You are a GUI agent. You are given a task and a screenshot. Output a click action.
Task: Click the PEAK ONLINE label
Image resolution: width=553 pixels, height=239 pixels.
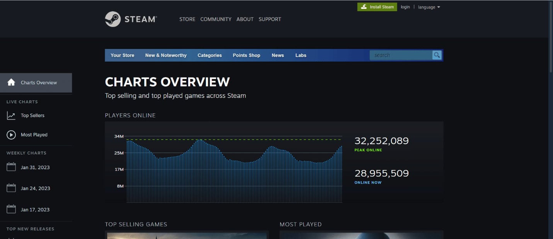click(368, 150)
